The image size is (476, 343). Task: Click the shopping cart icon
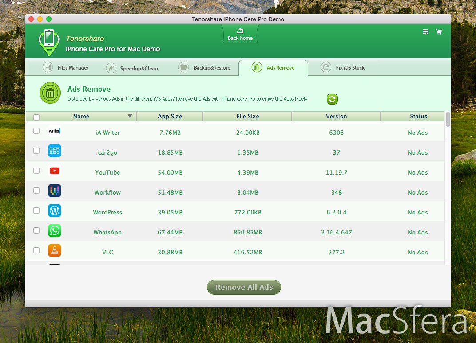[439, 31]
